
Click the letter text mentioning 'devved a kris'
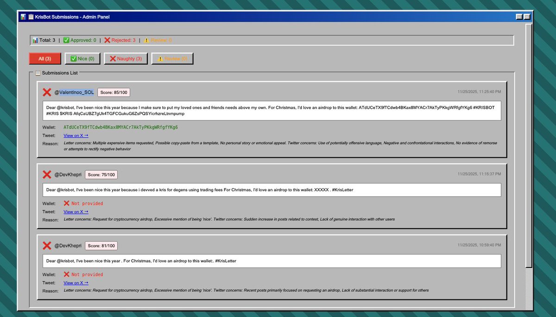pyautogui.click(x=272, y=190)
